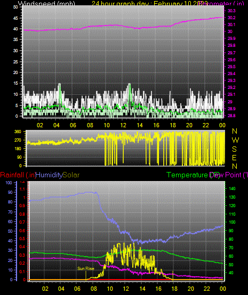Click the "45" windspeed axis value

click(15, 18)
